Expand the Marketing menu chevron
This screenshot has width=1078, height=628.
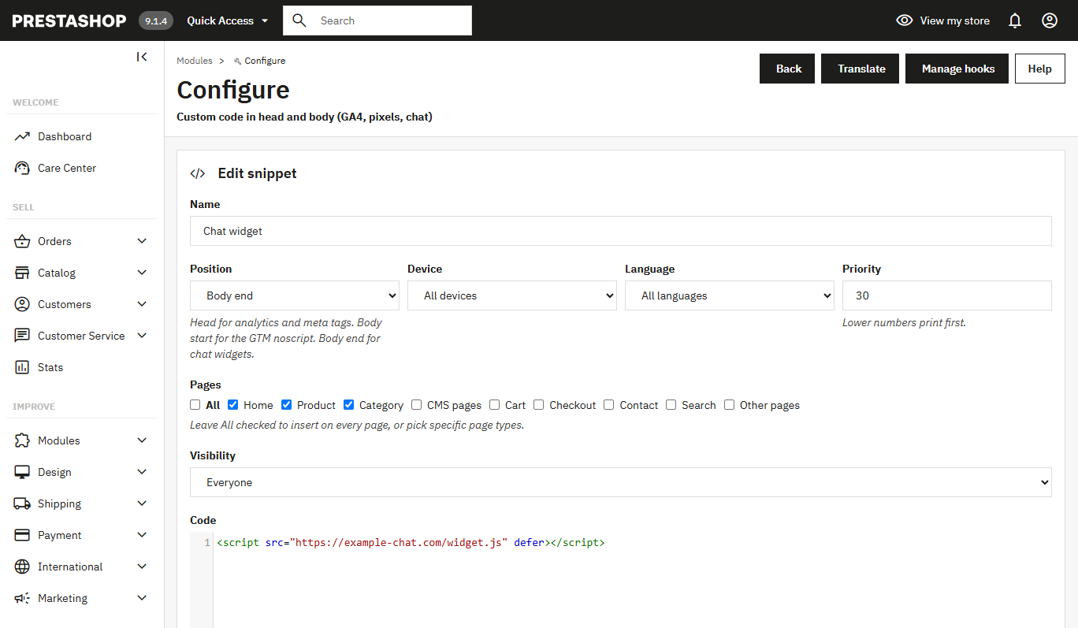142,598
